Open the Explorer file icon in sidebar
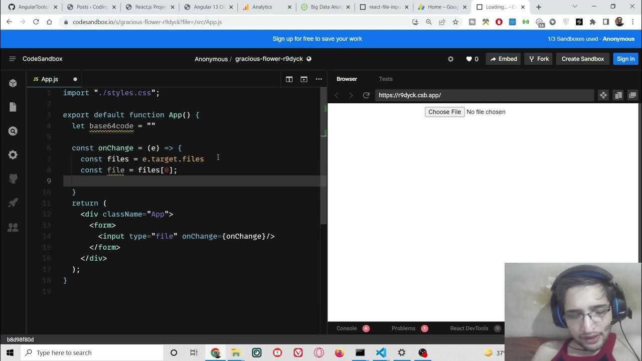The width and height of the screenshot is (642, 361). 13,107
